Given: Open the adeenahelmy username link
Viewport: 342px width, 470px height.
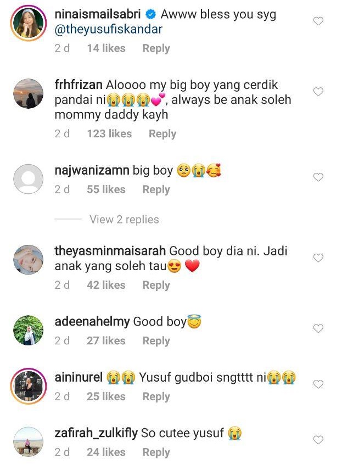Looking at the screenshot, I should pyautogui.click(x=92, y=322).
